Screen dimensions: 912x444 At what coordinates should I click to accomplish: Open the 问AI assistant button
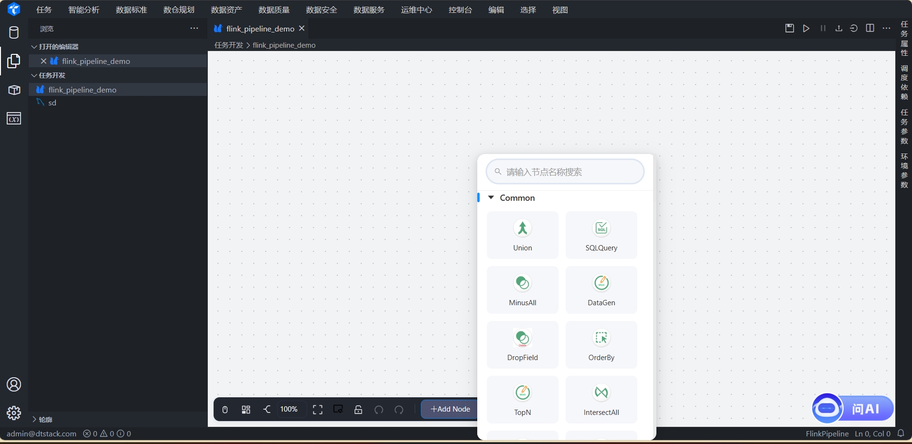click(853, 408)
